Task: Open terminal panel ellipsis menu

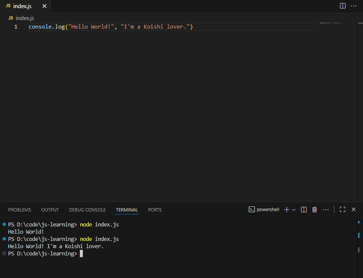Action: tap(326, 210)
